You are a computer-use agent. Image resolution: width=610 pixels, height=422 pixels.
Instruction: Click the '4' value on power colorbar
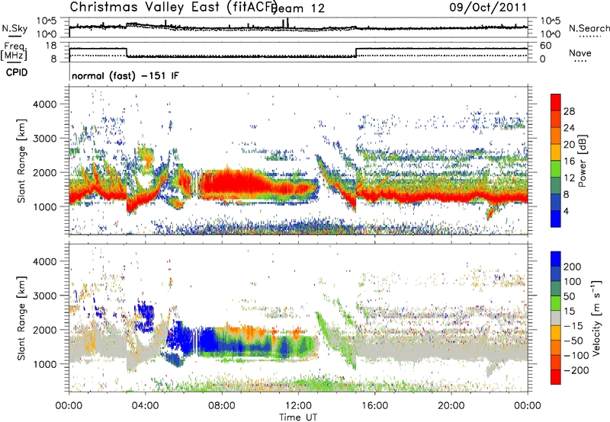coord(567,211)
